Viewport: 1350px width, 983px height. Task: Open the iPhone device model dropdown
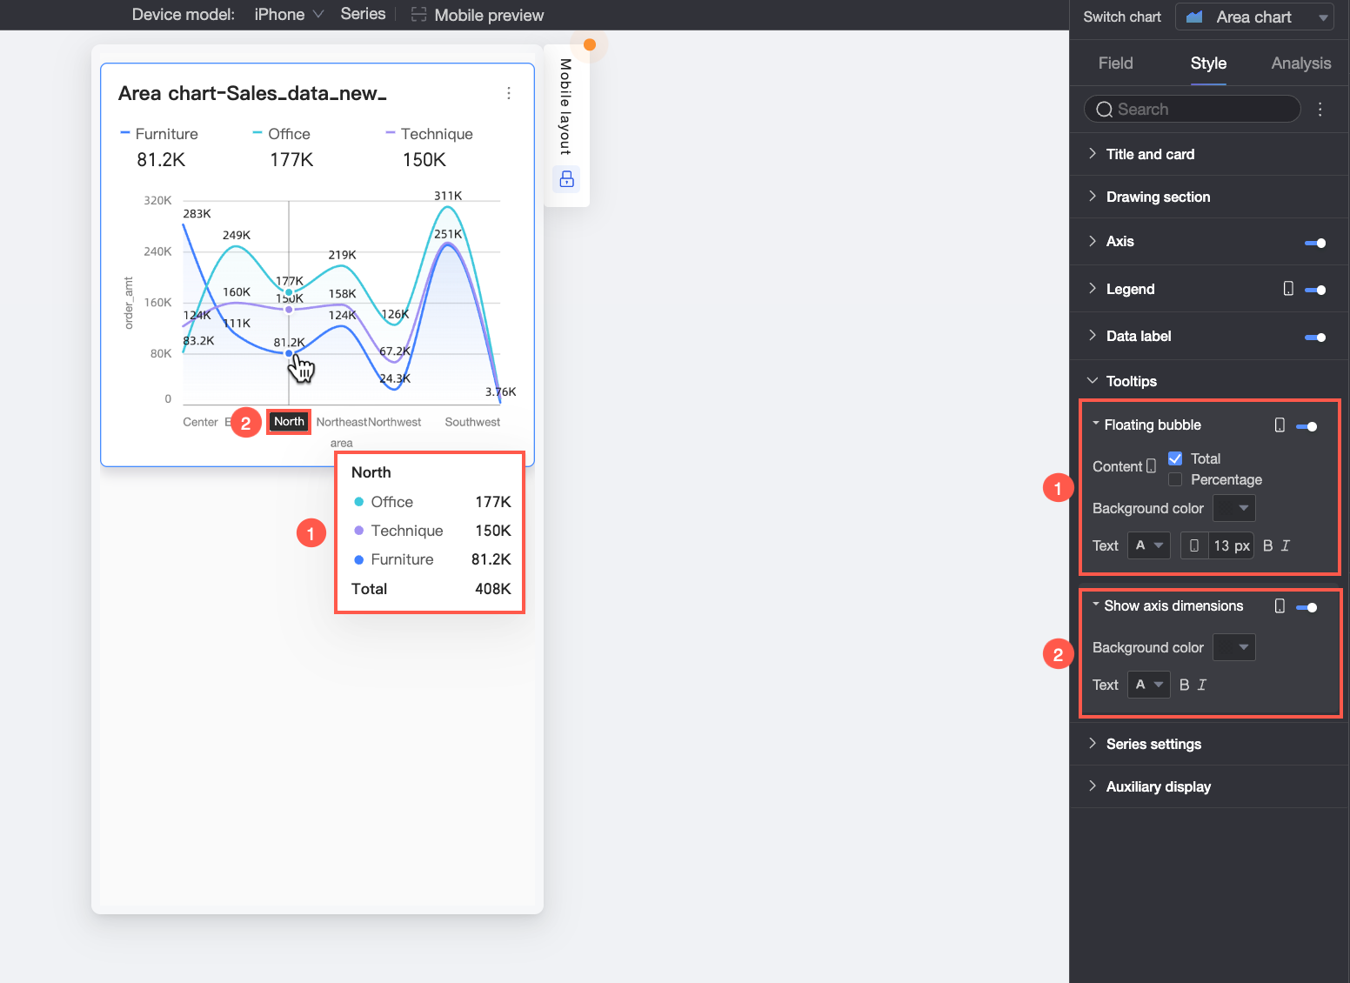tap(289, 15)
